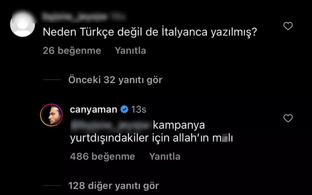Viewport: 312px width, 195px height.
Task: Open the canyaman username link
Action: pos(94,110)
